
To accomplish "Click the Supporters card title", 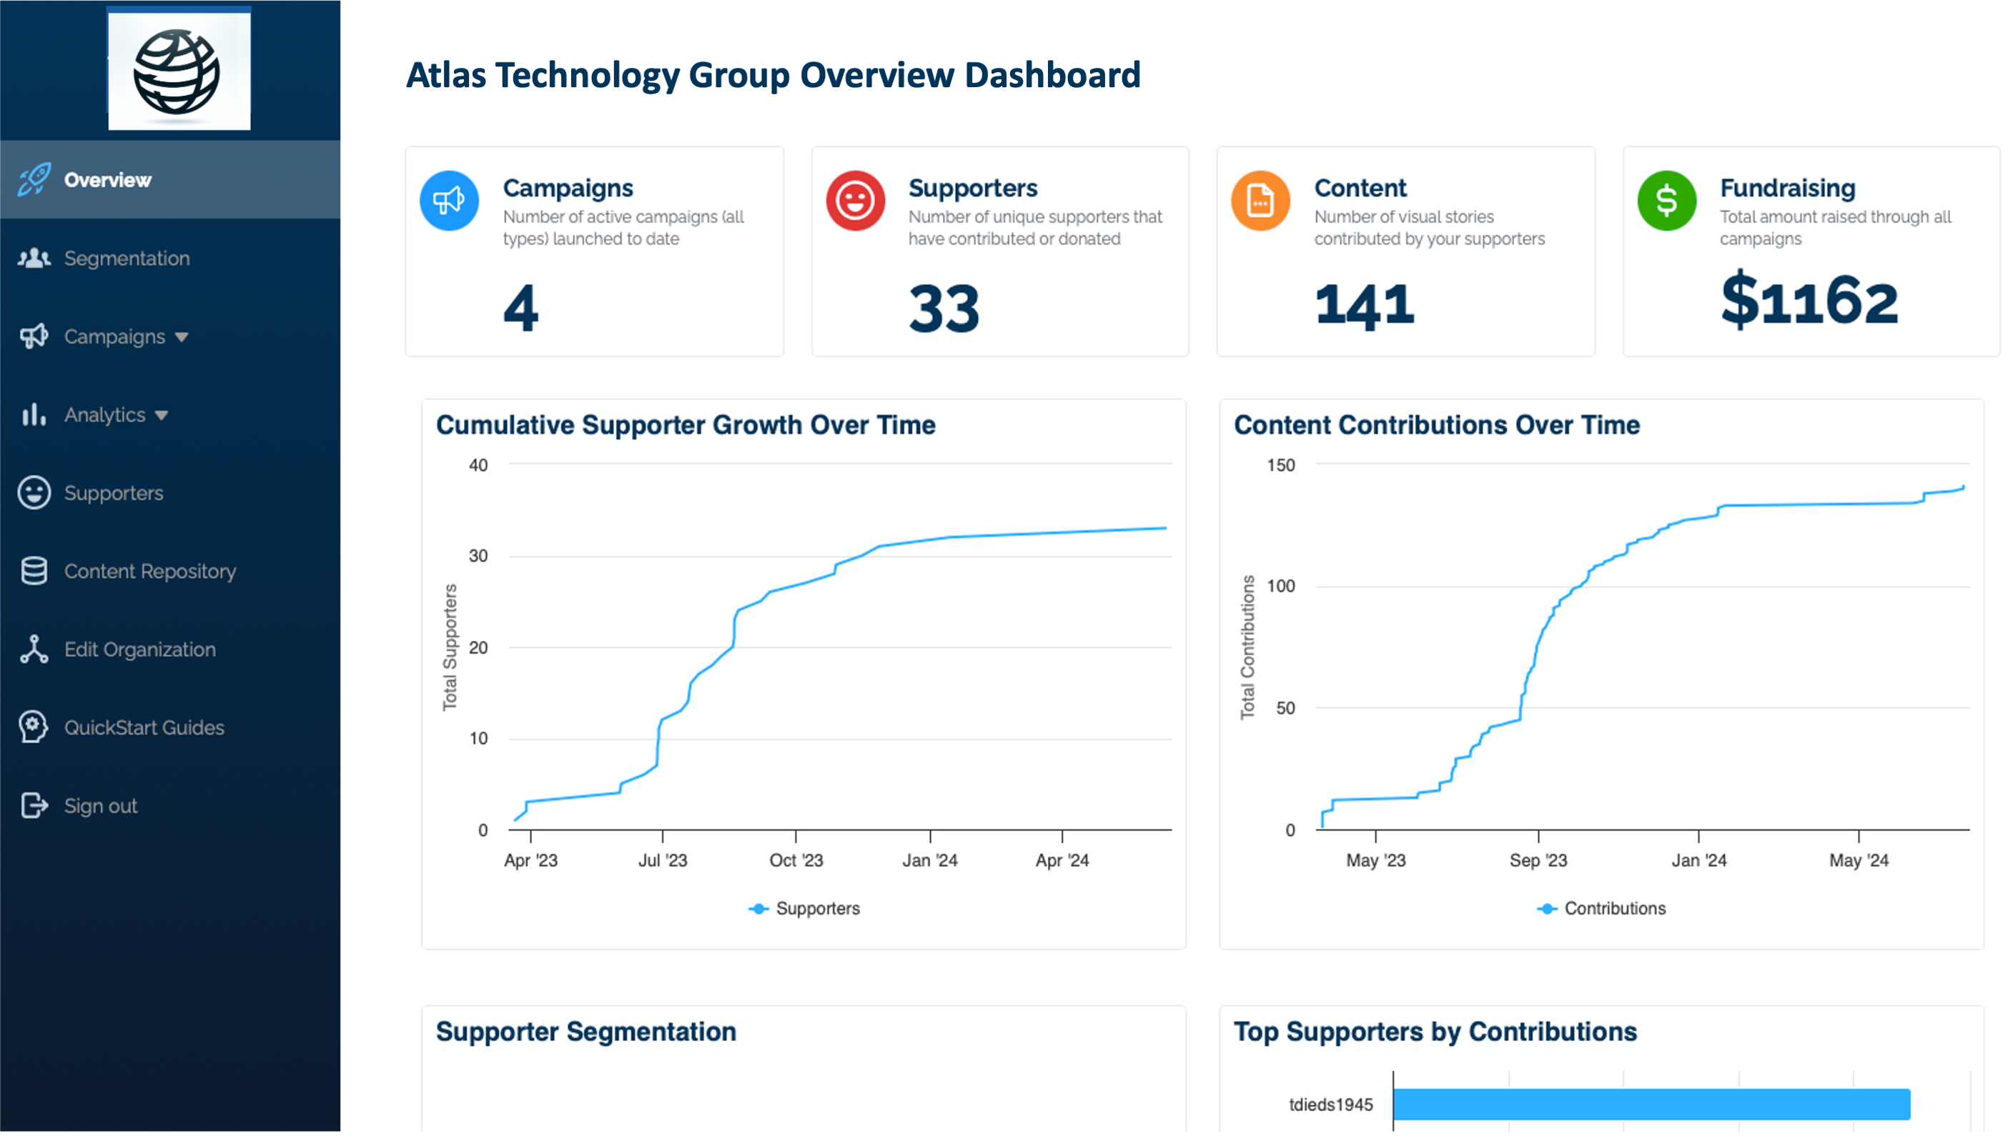I will click(972, 188).
